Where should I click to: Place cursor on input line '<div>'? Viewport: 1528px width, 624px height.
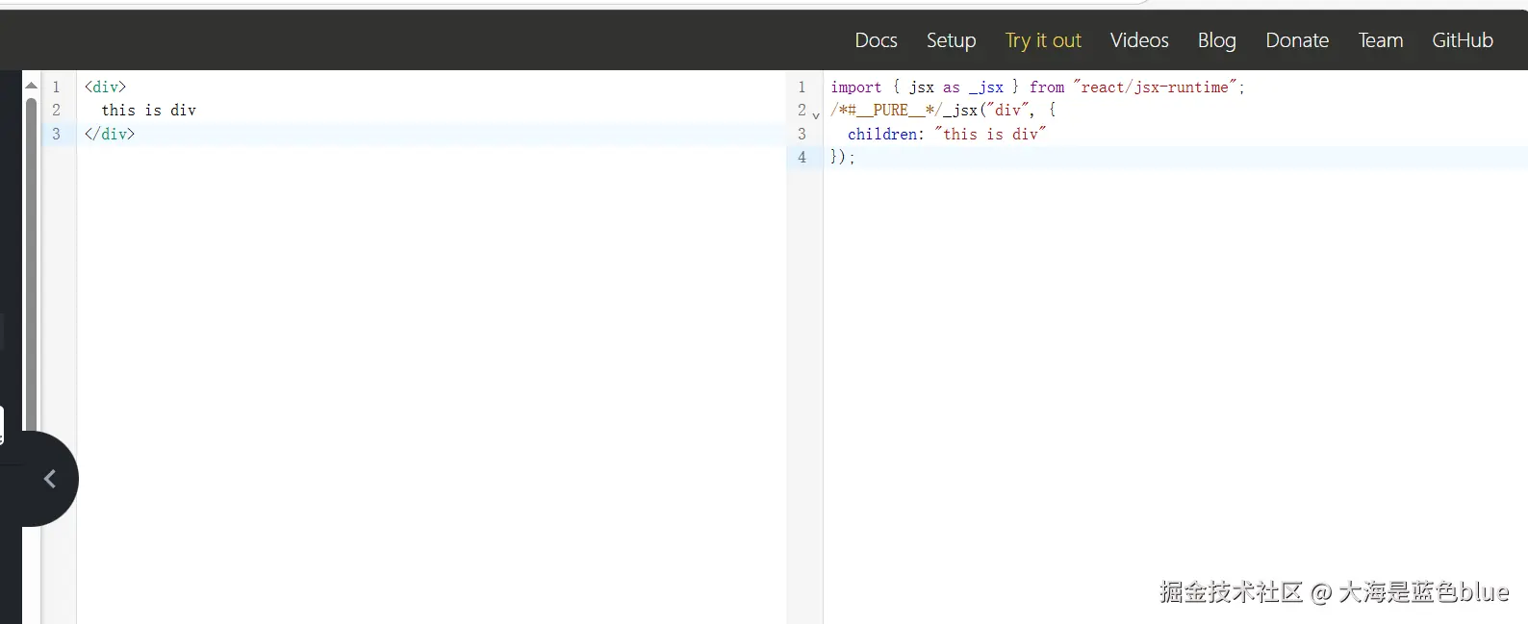pyautogui.click(x=105, y=87)
